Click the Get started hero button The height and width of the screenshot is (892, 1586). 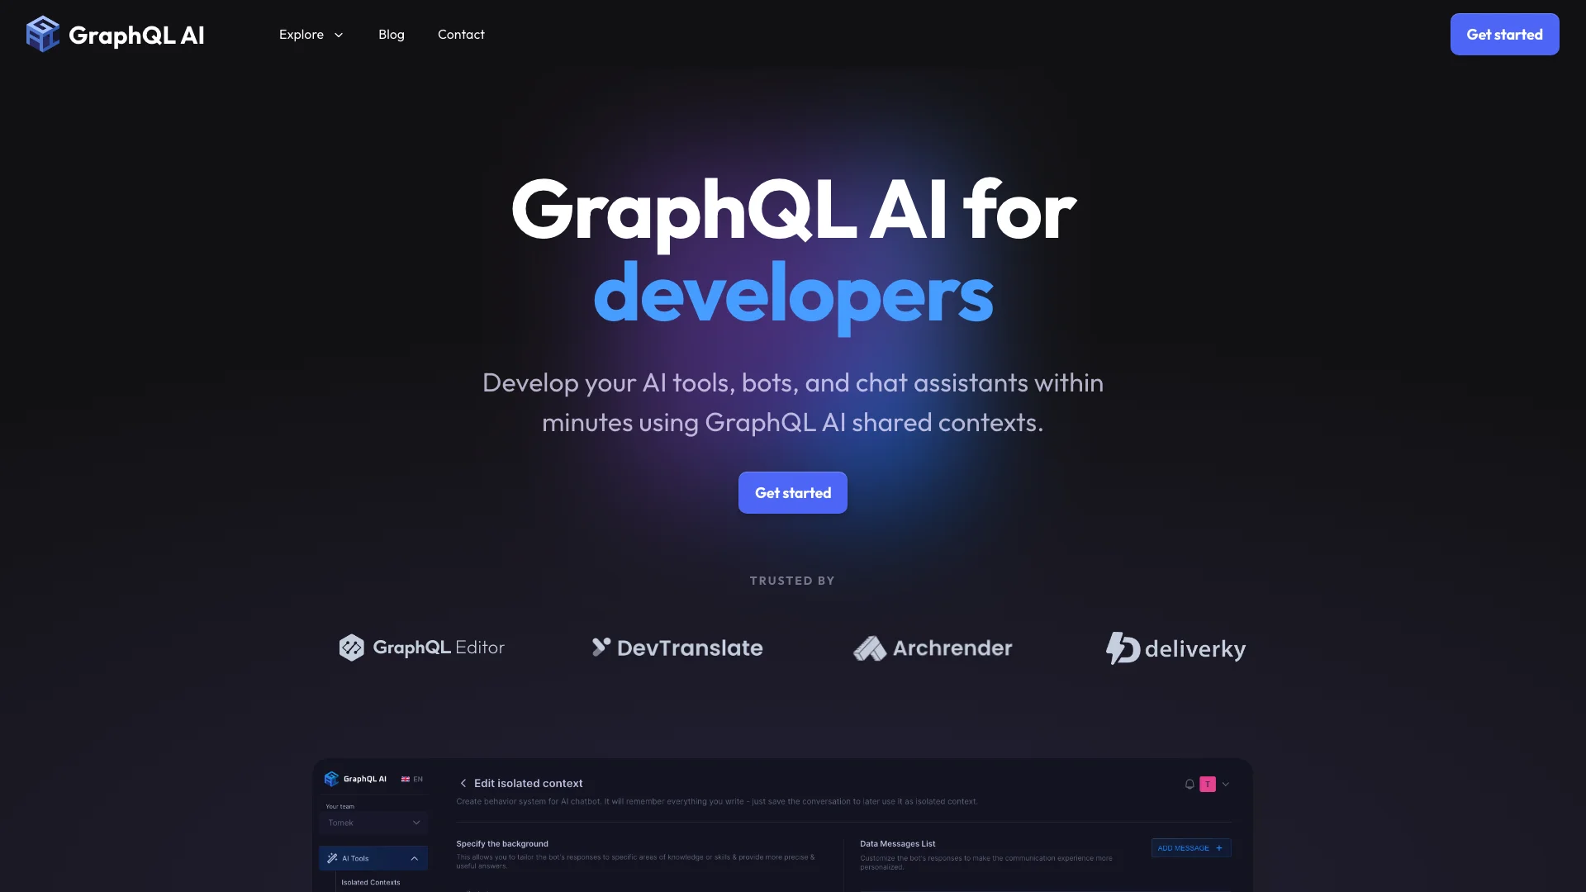coord(793,492)
